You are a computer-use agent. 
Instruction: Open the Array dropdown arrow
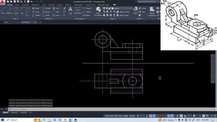[61, 15]
